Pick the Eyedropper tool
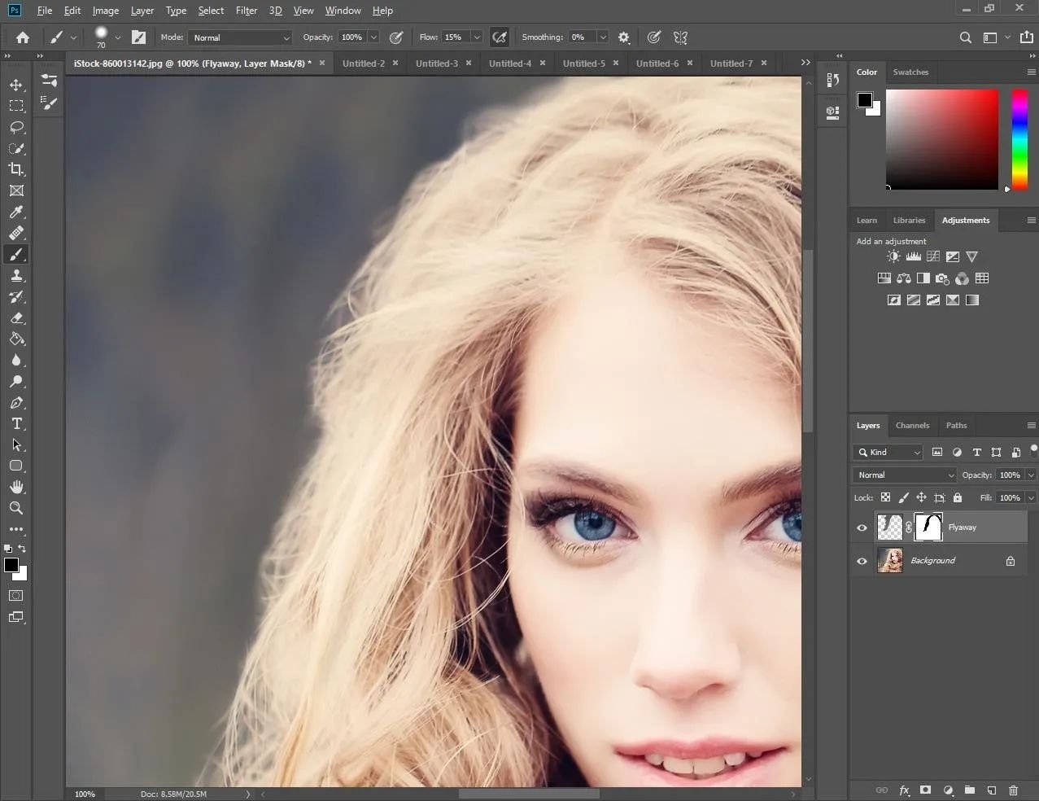The image size is (1039, 801). click(16, 212)
